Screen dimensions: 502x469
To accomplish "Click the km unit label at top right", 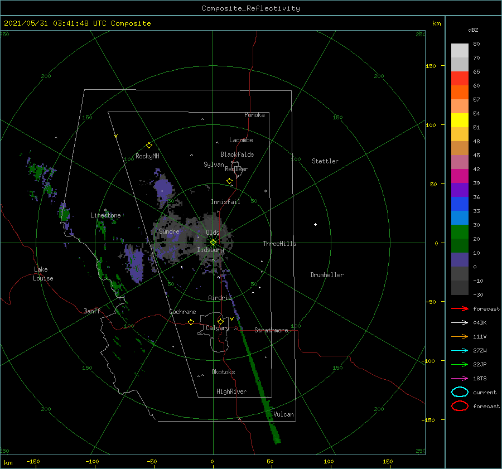I will tap(436, 23).
